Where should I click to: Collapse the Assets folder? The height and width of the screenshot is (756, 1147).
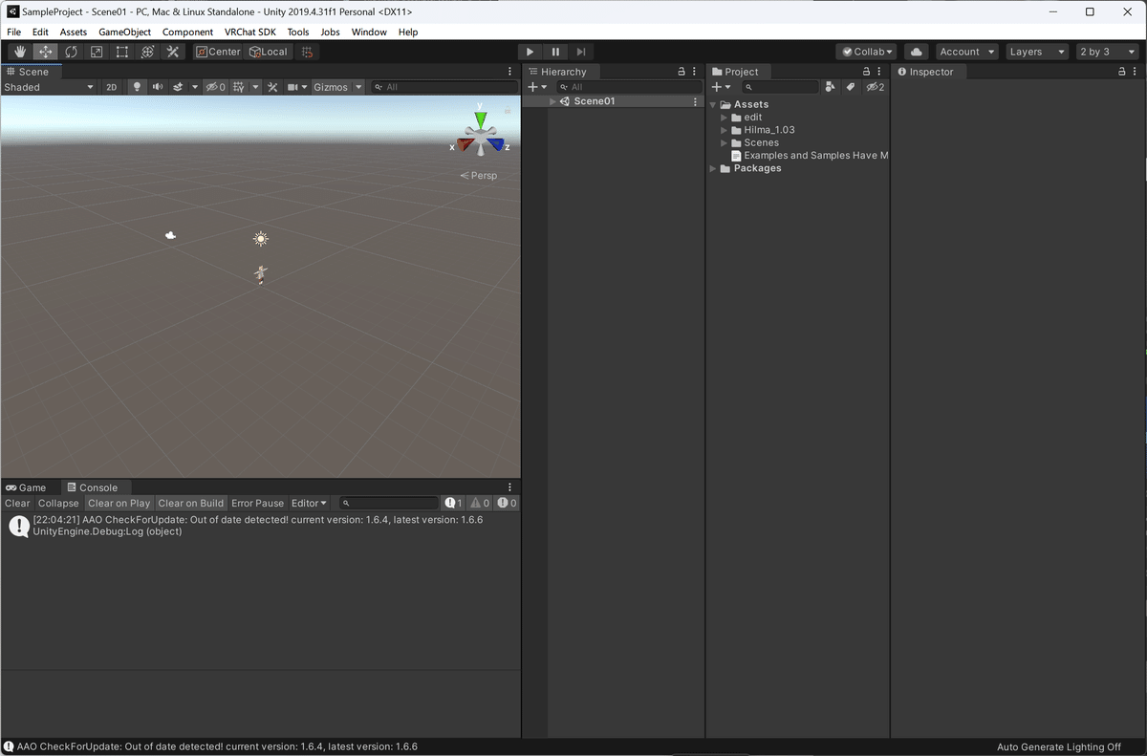pyautogui.click(x=713, y=104)
